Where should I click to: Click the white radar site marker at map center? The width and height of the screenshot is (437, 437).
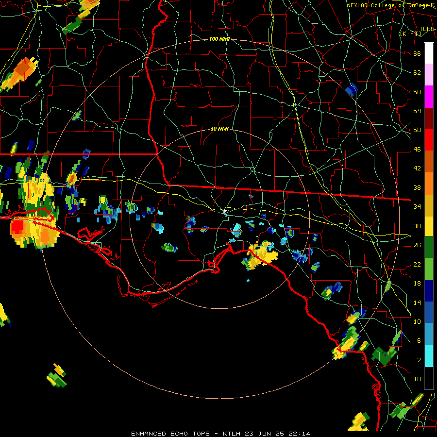pyautogui.click(x=225, y=211)
